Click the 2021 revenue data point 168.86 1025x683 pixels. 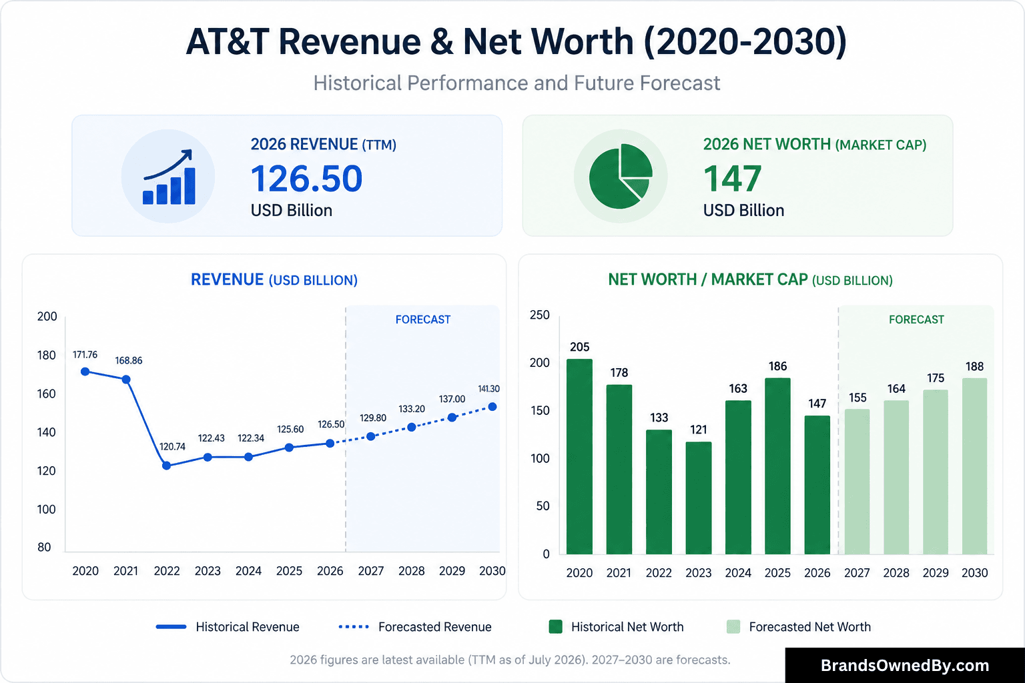pos(126,379)
